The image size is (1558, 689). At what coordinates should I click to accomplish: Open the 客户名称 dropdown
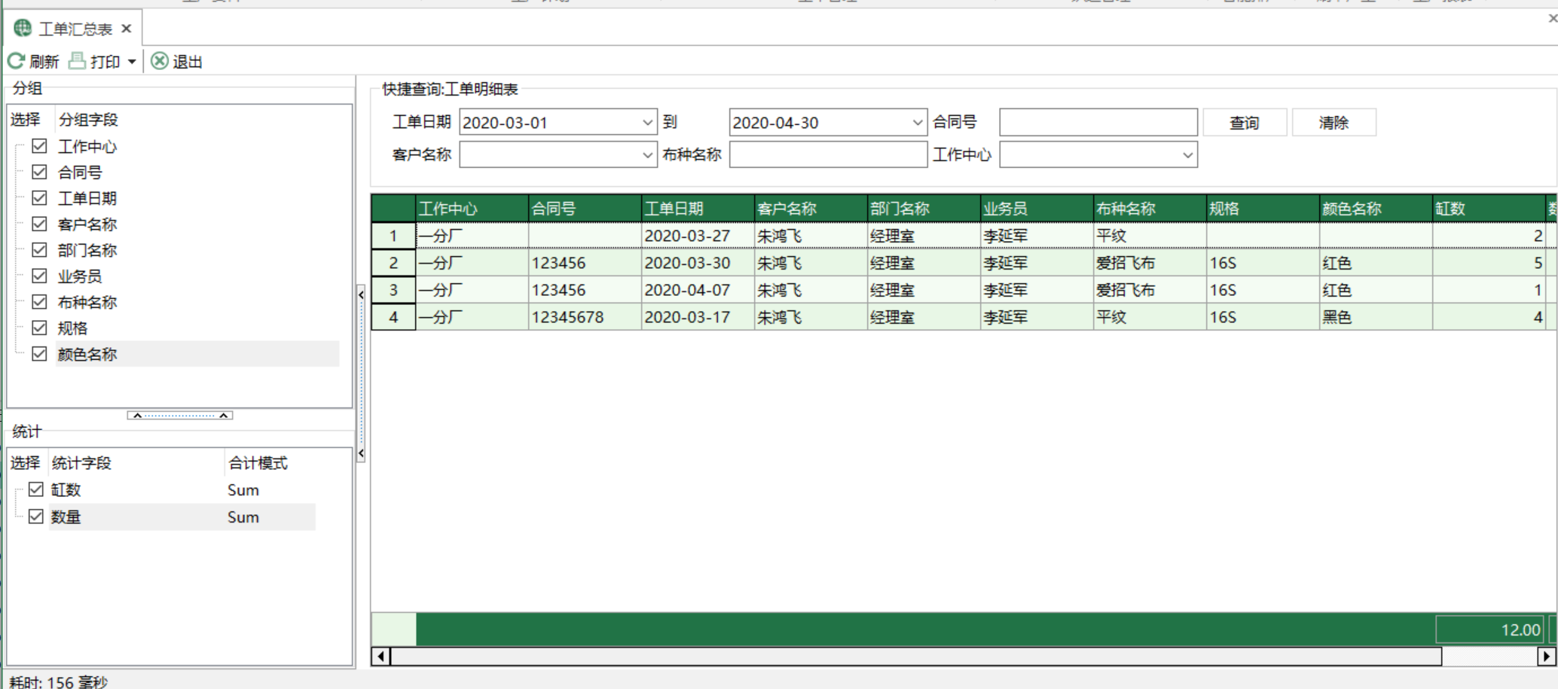[647, 155]
